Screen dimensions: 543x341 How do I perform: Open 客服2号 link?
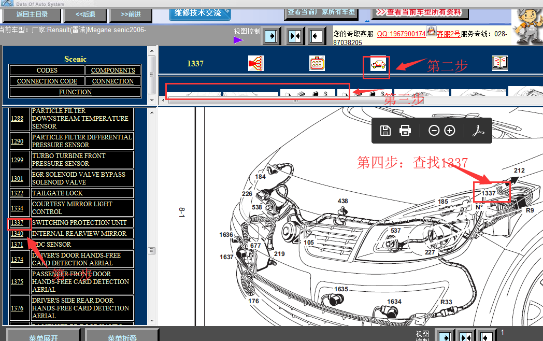point(449,34)
